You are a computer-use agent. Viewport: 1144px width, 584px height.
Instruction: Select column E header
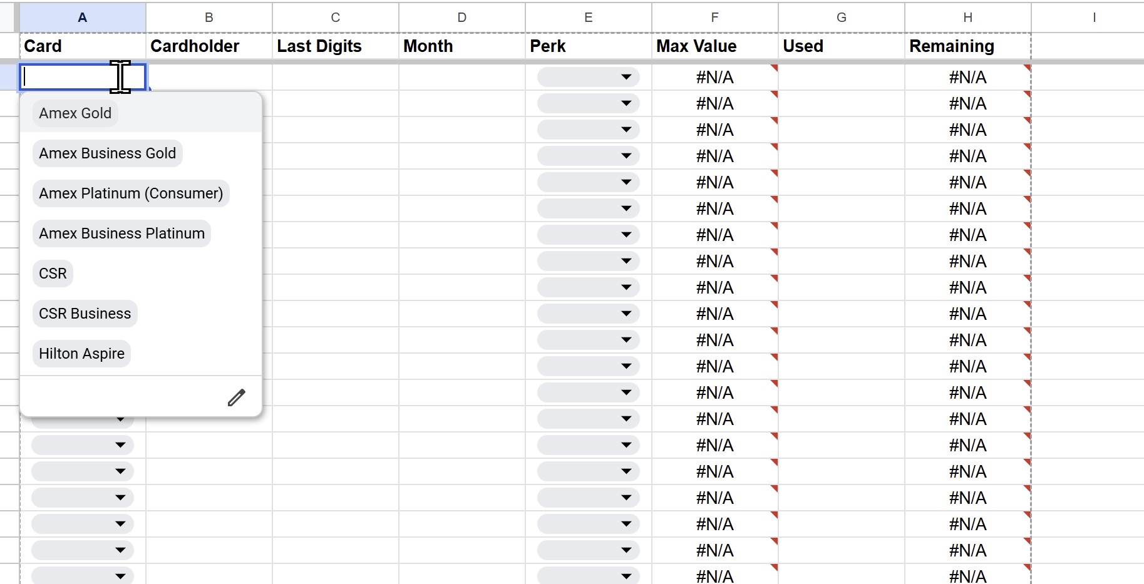pyautogui.click(x=589, y=18)
